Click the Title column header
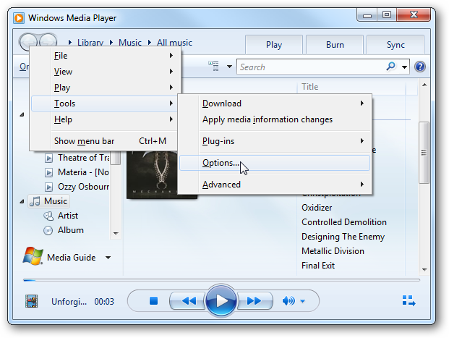Viewport: 449px width, 338px height. (309, 87)
